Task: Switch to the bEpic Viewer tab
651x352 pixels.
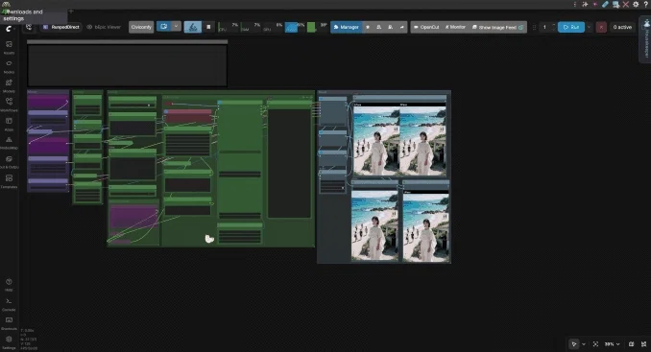Action: (104, 27)
